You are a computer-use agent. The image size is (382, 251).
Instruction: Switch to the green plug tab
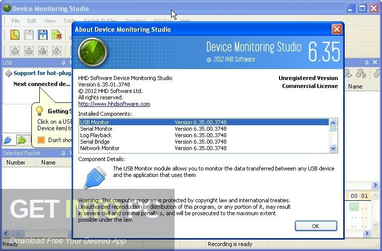click(22, 140)
